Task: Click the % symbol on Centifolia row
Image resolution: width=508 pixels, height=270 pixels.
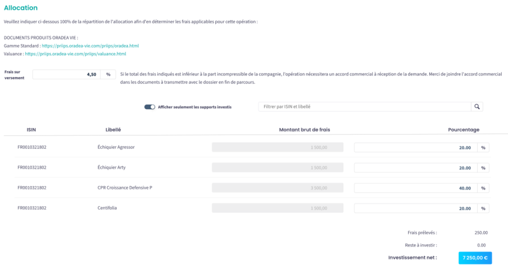Action: [483, 208]
